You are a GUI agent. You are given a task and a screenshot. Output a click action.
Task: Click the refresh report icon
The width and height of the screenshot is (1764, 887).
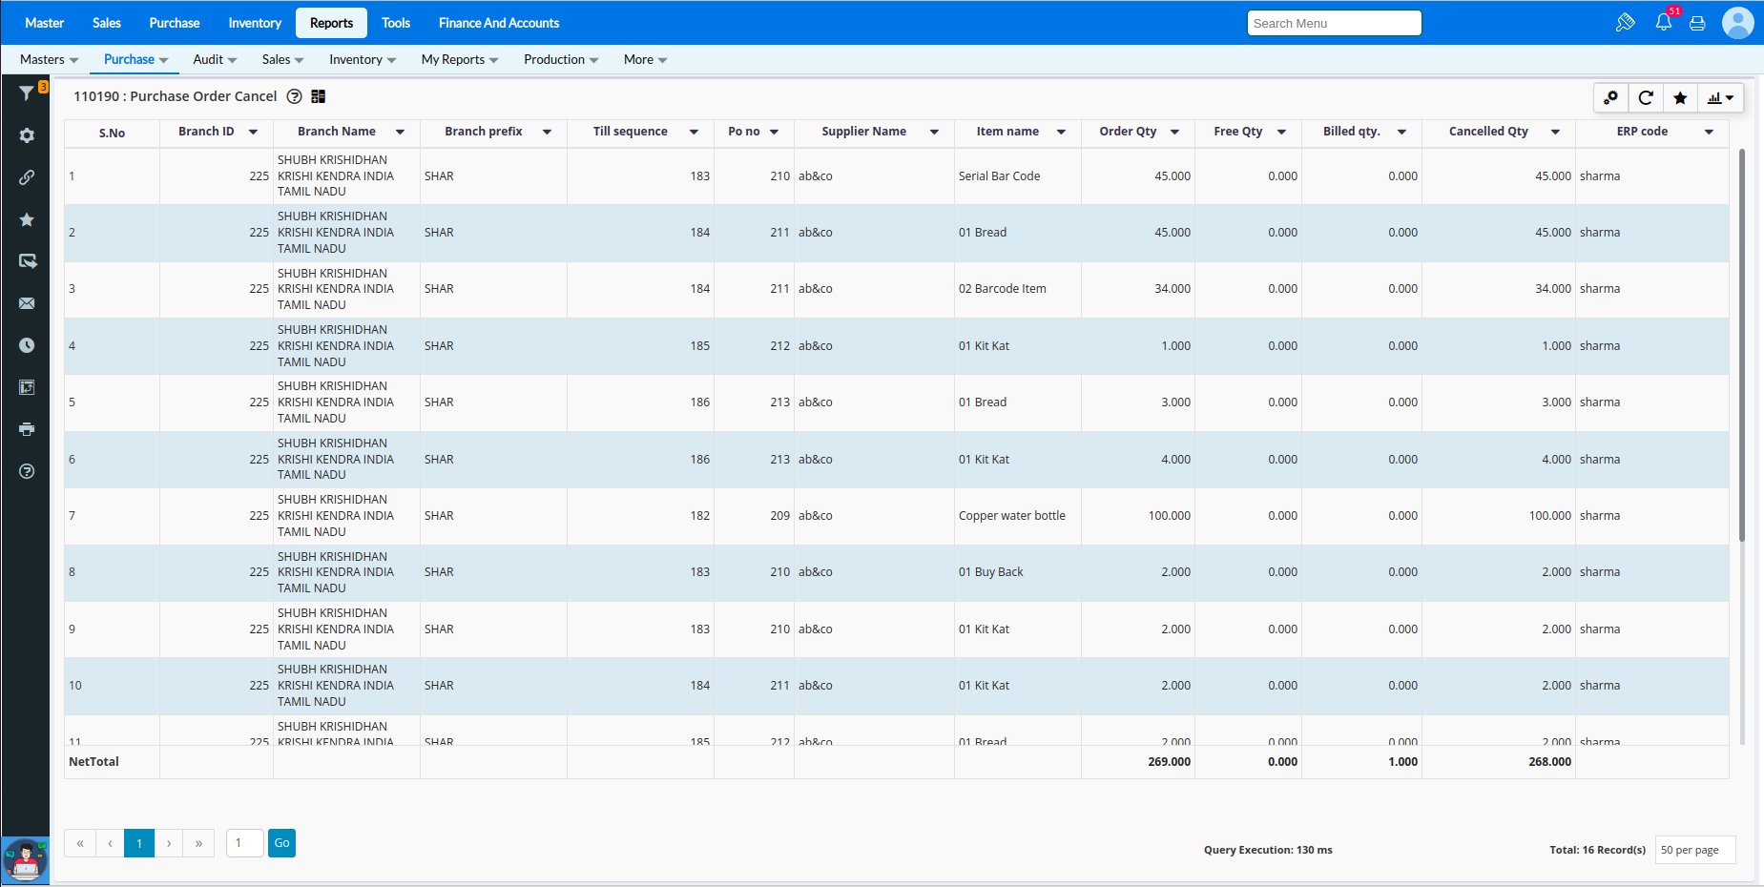coord(1646,97)
